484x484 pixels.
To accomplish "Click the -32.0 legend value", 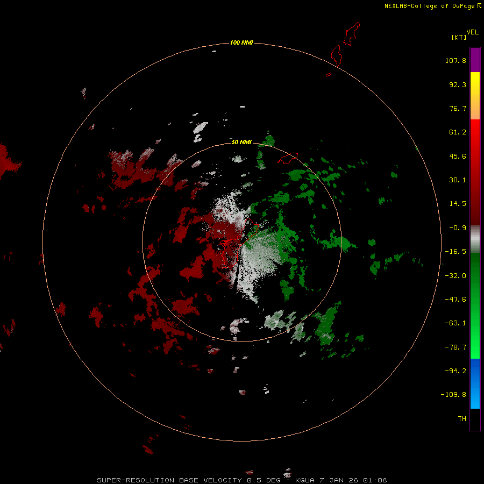I will [455, 276].
